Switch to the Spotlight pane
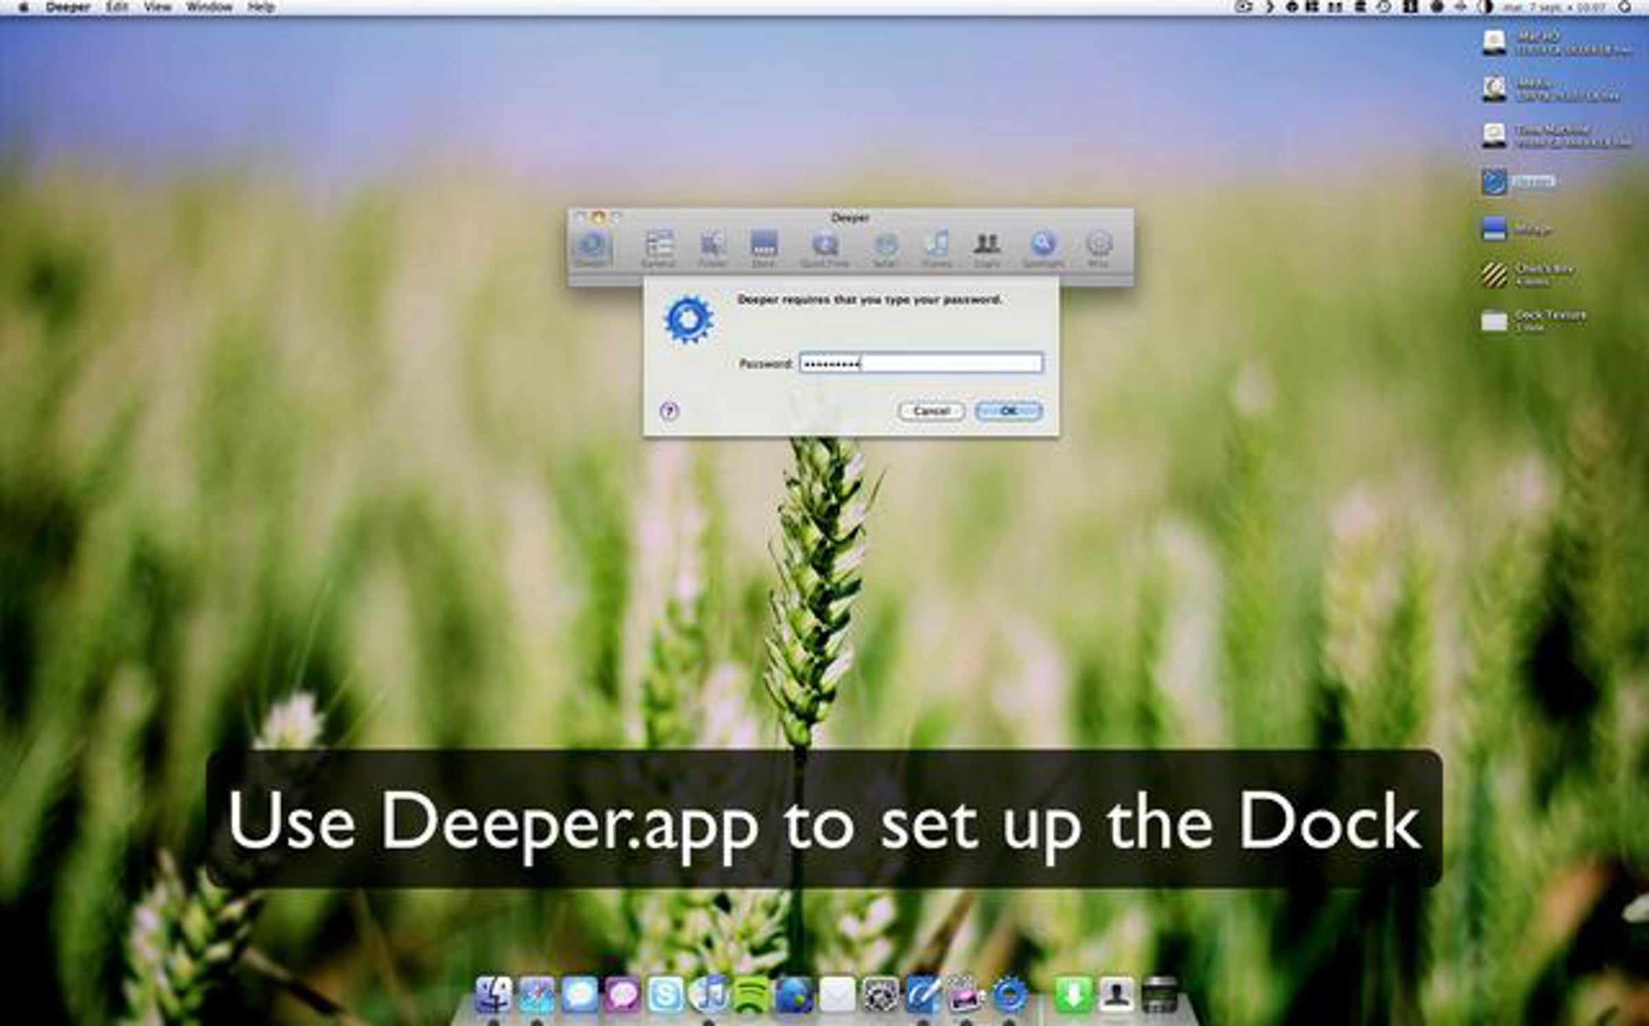Image resolution: width=1649 pixels, height=1026 pixels. click(1043, 249)
